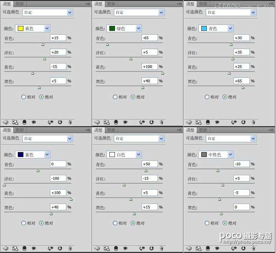Viewport: 276px width, 253px height.
Task: Select 相对 radio in blue (蓝色) panel
Action: 23,223
